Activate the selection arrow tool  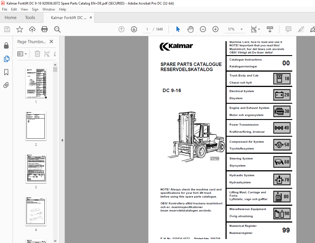(x=178, y=29)
